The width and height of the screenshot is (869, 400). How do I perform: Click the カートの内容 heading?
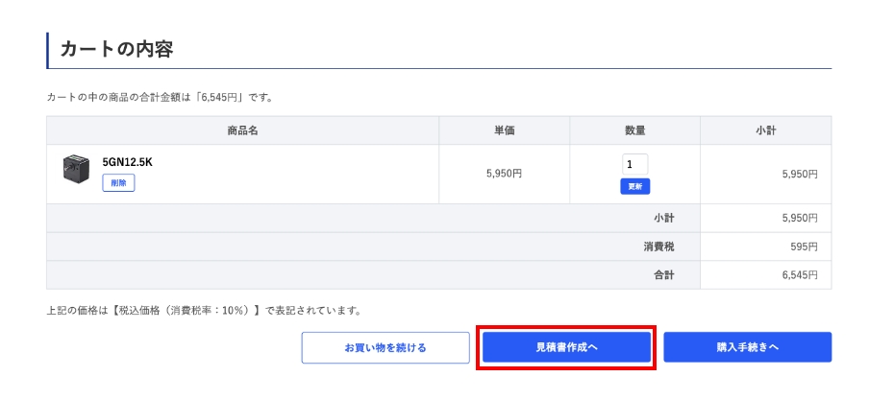coord(117,49)
